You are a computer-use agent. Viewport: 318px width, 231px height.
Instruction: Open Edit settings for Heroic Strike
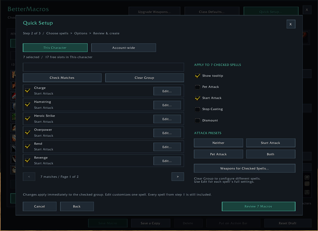167,119
